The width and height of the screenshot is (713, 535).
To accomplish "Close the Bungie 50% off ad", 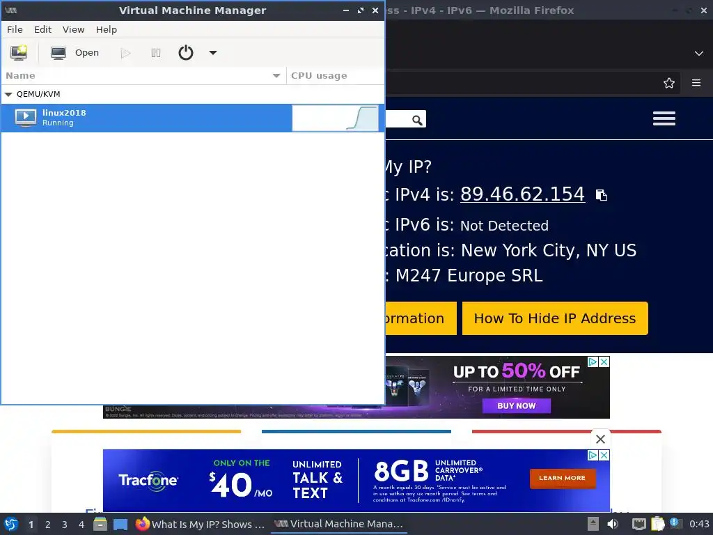I will click(x=604, y=362).
